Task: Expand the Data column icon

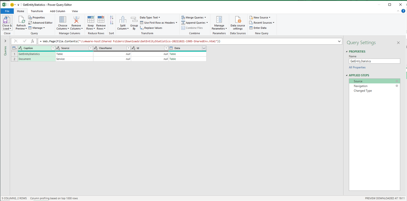Action: tap(204, 48)
